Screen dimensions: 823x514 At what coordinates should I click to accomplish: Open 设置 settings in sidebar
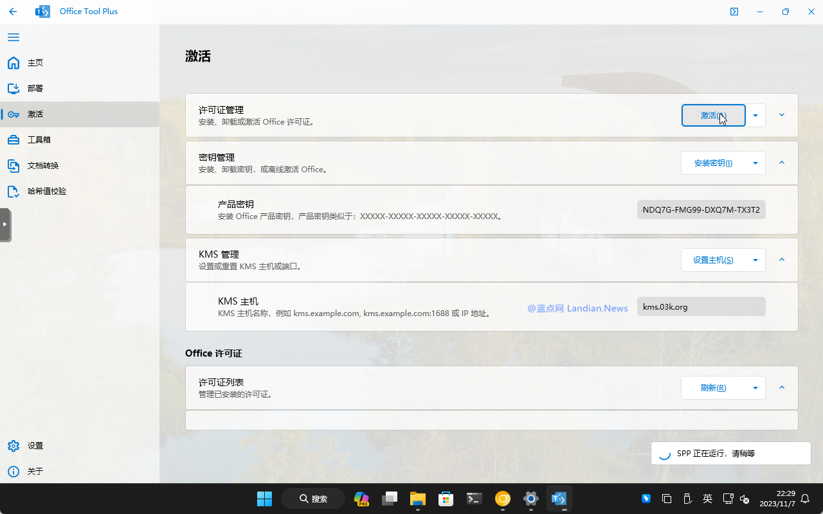[35, 446]
